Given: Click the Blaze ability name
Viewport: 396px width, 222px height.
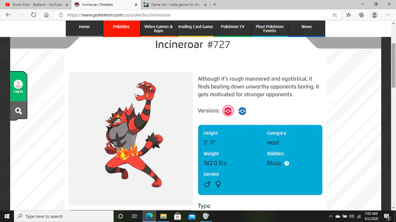Looking at the screenshot, I should coord(274,163).
